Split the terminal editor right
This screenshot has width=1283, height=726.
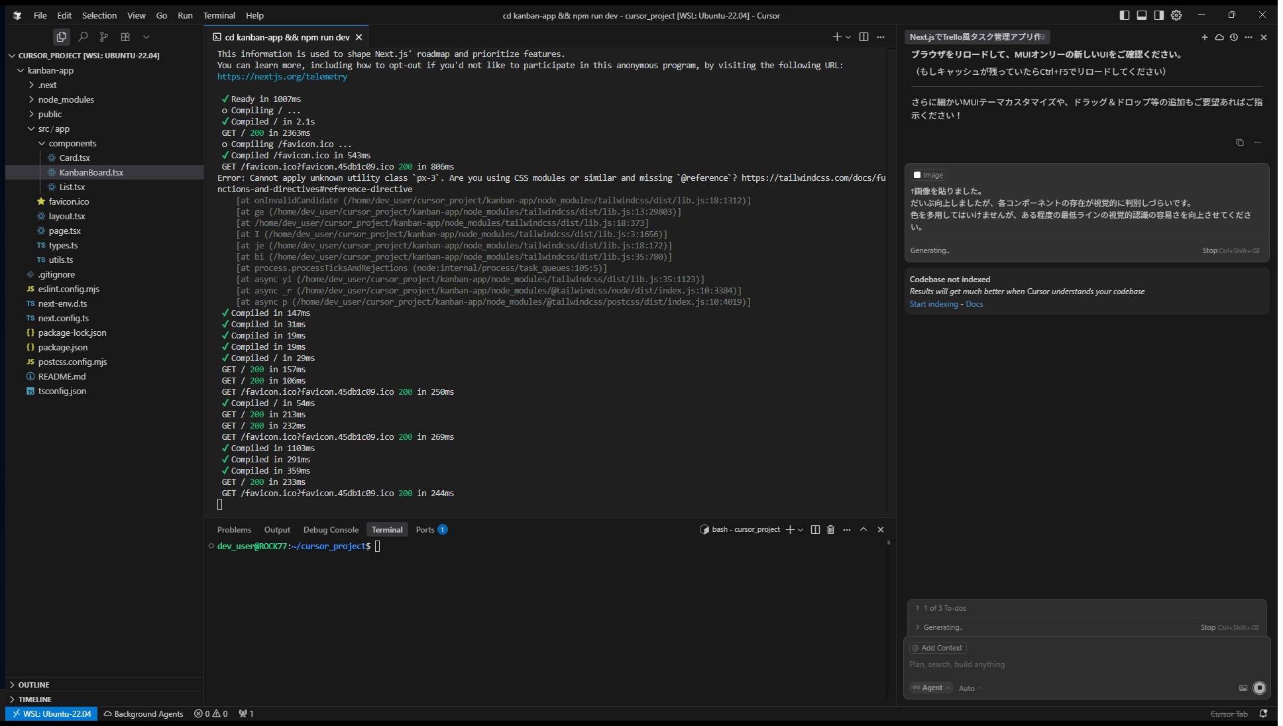tap(864, 37)
